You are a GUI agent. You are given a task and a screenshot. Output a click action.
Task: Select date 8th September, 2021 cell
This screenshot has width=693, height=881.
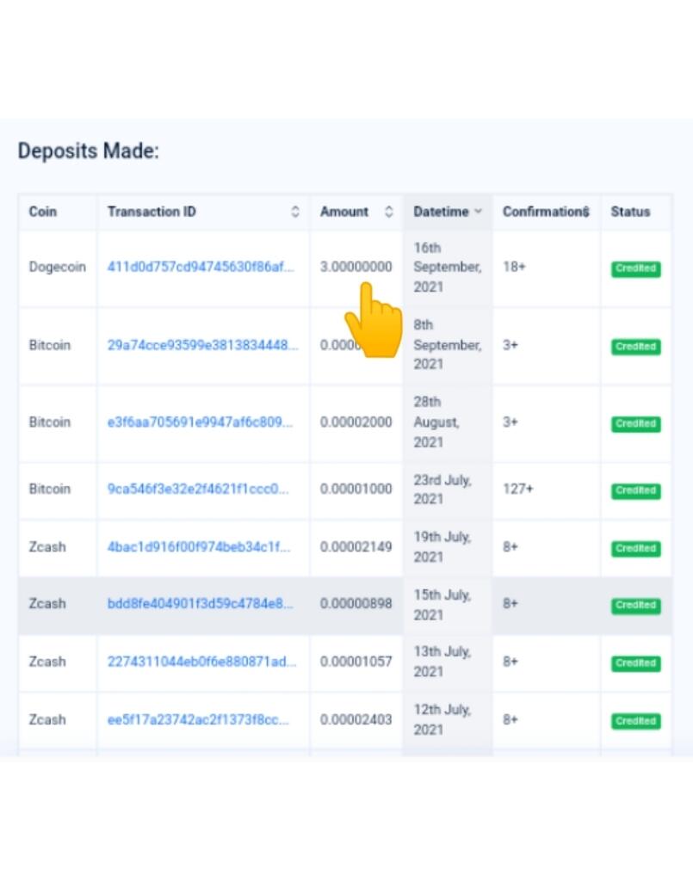(x=448, y=344)
